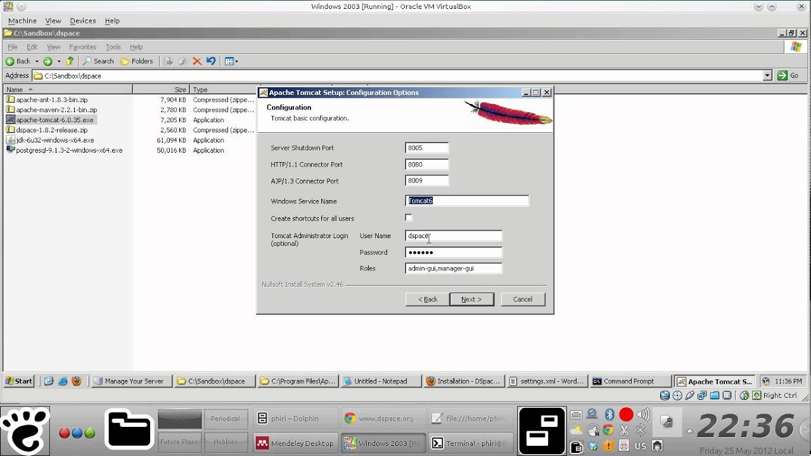The height and width of the screenshot is (456, 811).
Task: Launch Internet Explorer from quick launch
Action: [x=63, y=381]
